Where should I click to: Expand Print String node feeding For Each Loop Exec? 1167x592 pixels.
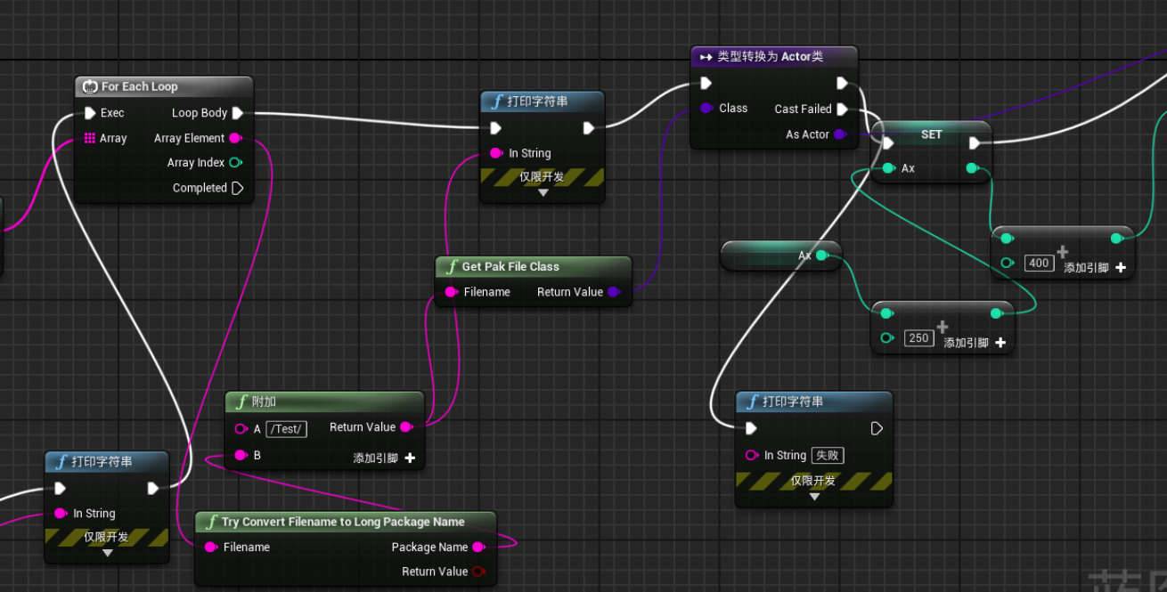(107, 553)
